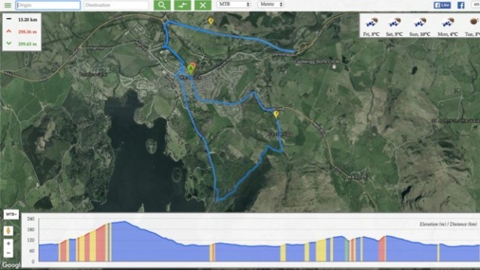This screenshot has height=270, width=480.
Task: Select the 299.63 m descent value
Action: [x=28, y=44]
